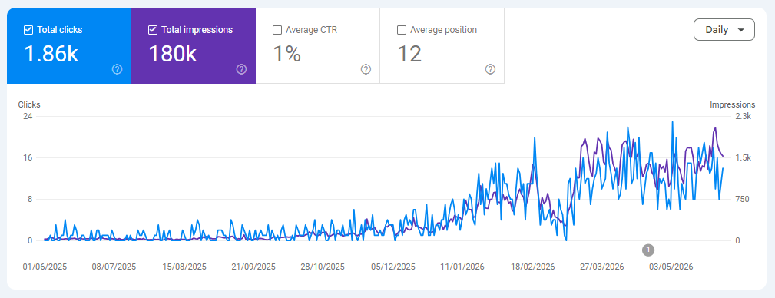Open help icon on Average position card
This screenshot has width=775, height=298.
490,69
